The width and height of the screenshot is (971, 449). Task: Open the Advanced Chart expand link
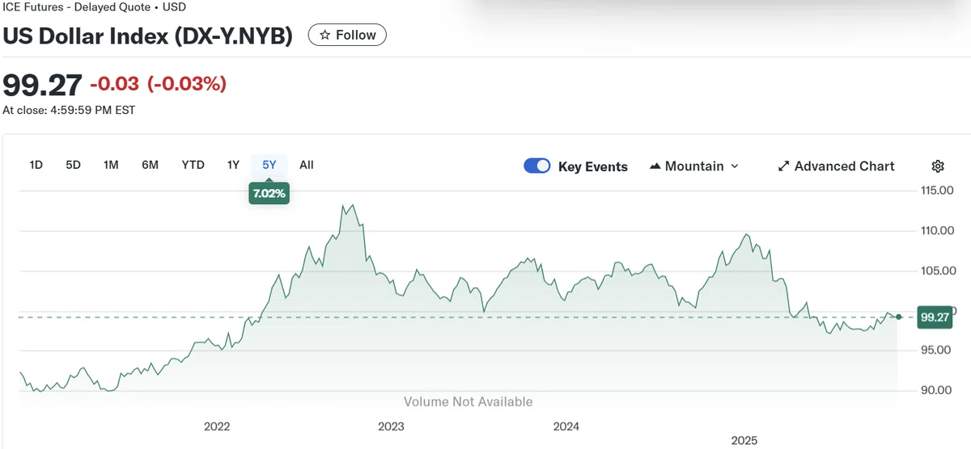836,166
